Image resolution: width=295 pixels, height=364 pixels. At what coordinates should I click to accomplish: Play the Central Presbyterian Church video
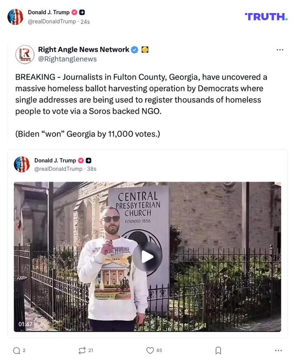pyautogui.click(x=147, y=257)
